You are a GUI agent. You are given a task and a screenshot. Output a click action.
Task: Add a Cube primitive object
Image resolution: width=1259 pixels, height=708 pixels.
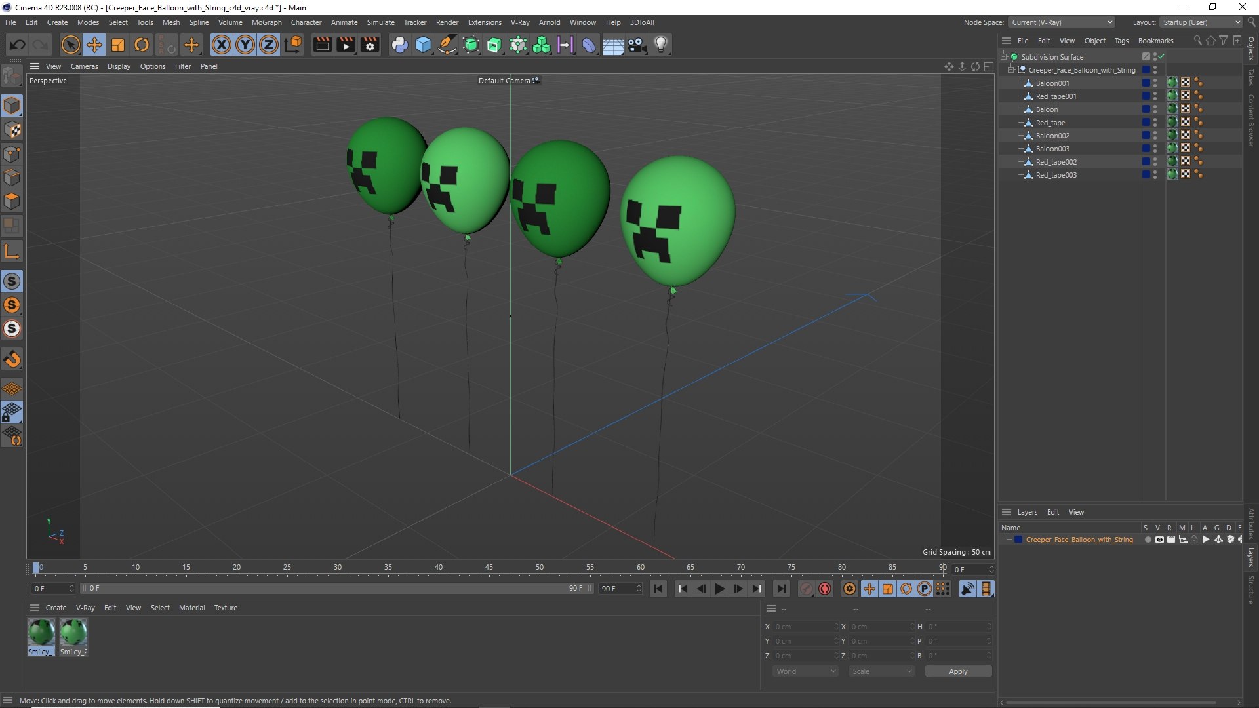point(424,45)
